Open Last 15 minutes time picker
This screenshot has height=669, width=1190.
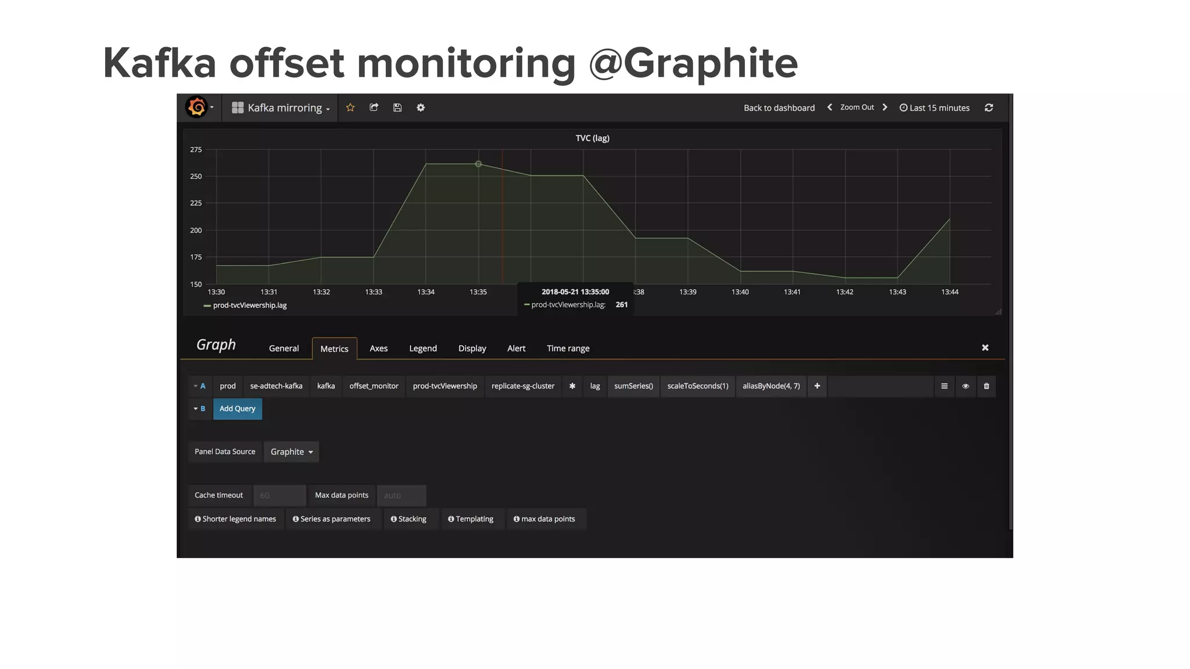[934, 108]
